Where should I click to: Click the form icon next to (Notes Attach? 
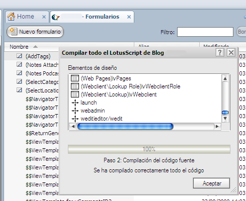[x=19, y=64]
